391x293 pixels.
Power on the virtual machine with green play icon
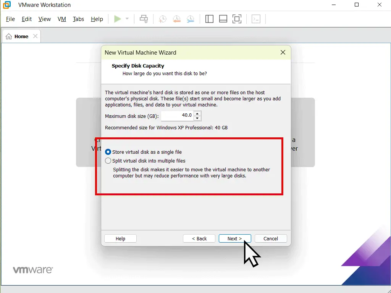(118, 19)
